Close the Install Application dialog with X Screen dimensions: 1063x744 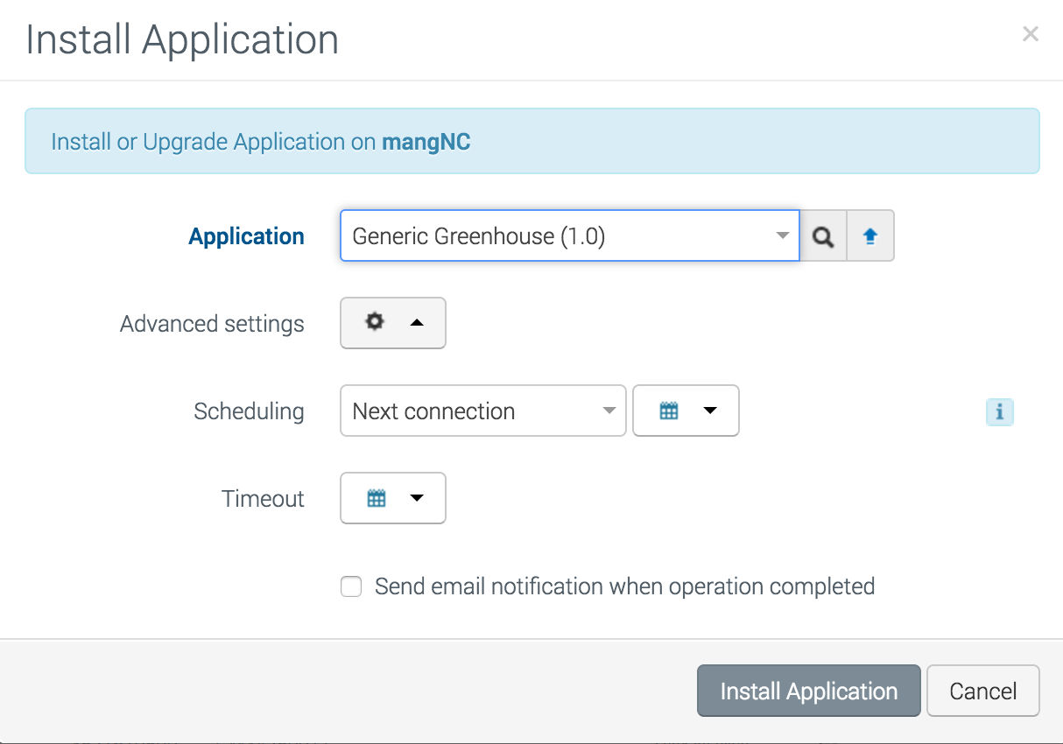pos(1031,34)
